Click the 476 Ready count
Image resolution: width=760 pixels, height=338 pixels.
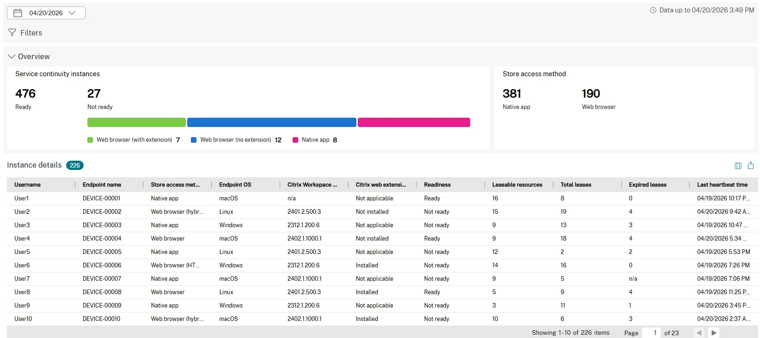click(x=25, y=94)
